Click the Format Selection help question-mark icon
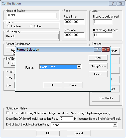Viewport: 126px width, 138px height. (x=97, y=50)
